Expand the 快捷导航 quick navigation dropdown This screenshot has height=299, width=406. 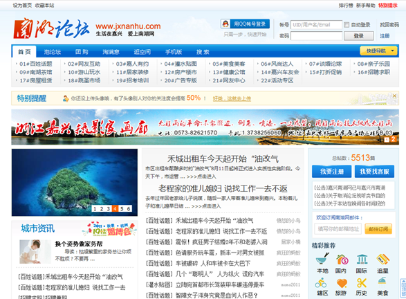(x=379, y=51)
